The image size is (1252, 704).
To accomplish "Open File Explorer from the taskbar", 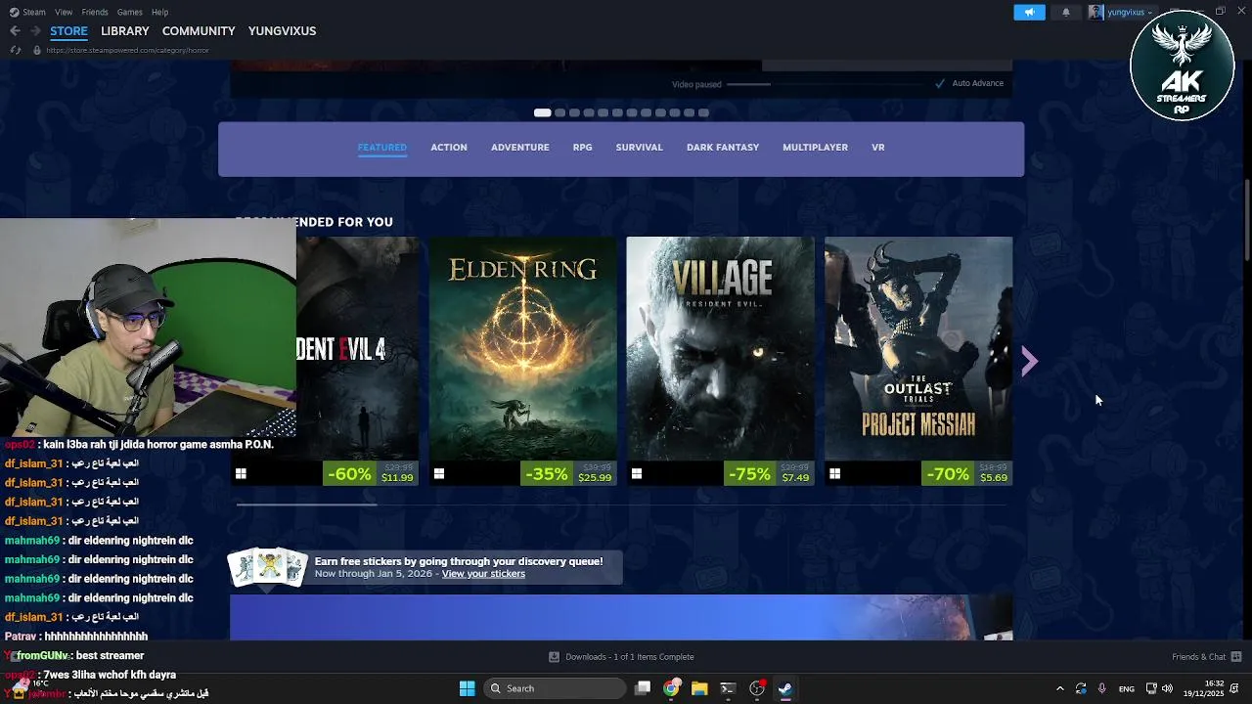I will pos(699,688).
